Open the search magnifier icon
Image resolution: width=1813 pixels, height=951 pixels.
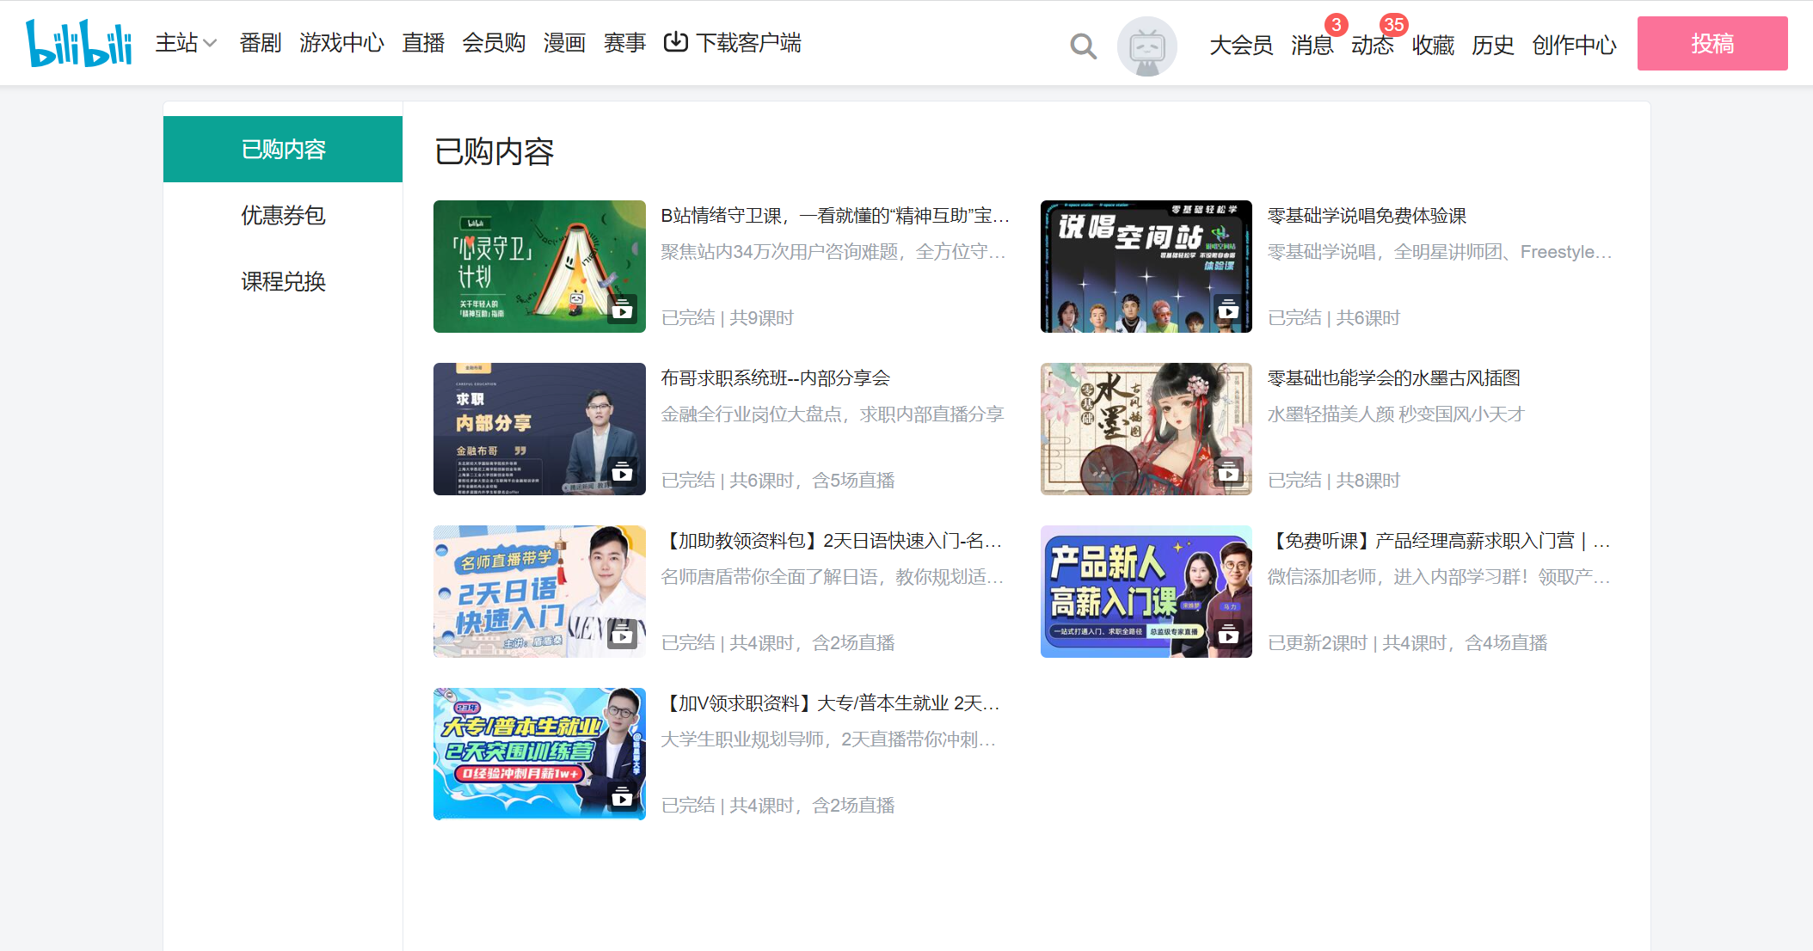coord(1083,46)
